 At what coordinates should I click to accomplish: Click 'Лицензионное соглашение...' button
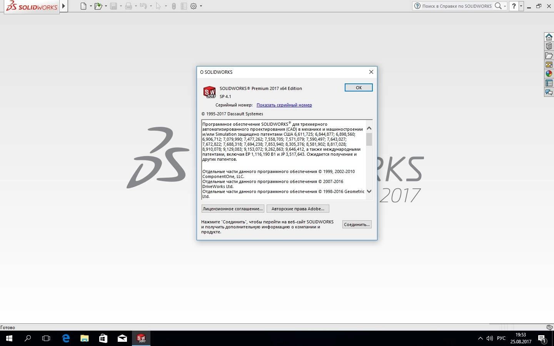pyautogui.click(x=233, y=209)
